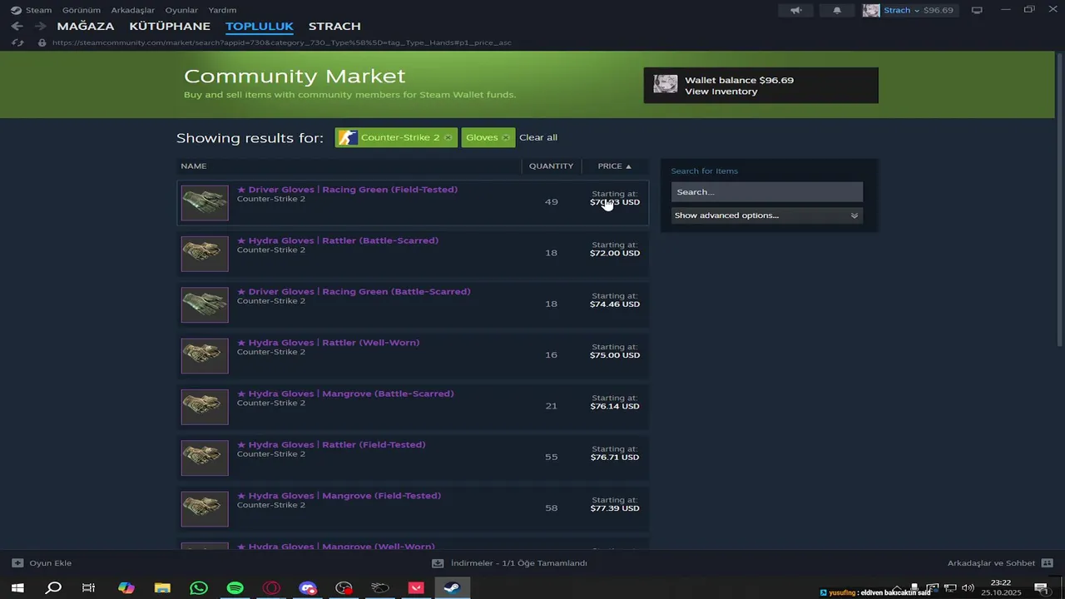The image size is (1065, 599).
Task: Click the downloads icon in bottom bar
Action: (438, 563)
